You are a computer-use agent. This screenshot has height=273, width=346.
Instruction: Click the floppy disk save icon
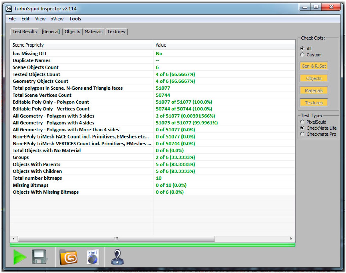[40, 257]
